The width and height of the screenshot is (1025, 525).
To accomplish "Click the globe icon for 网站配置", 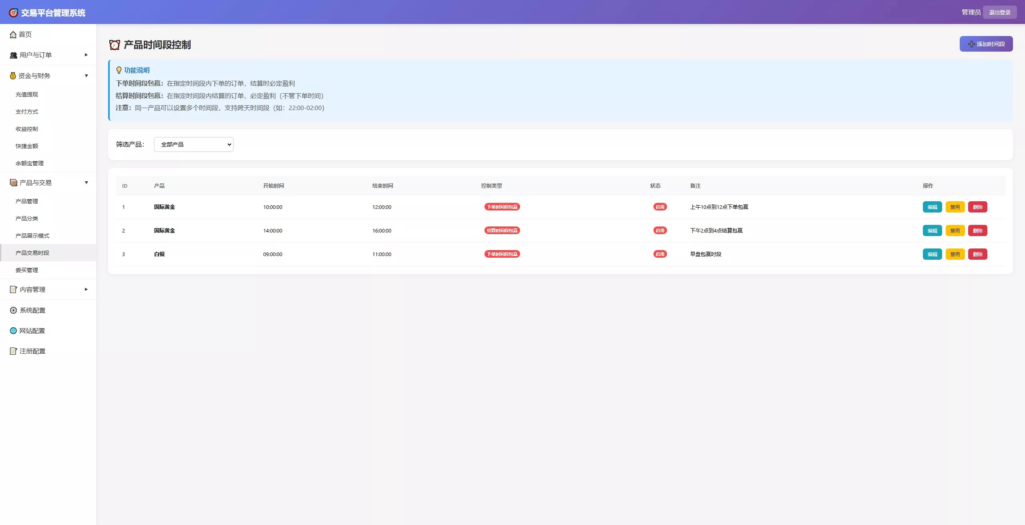I will coord(14,331).
